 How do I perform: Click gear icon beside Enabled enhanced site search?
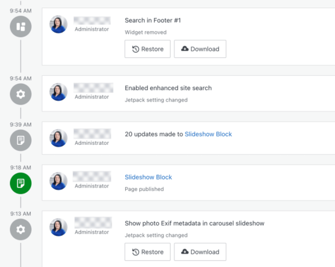[21, 94]
